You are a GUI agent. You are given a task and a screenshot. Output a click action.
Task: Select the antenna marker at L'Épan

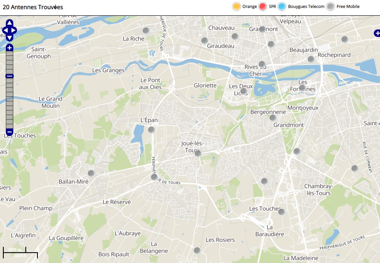[151, 130]
